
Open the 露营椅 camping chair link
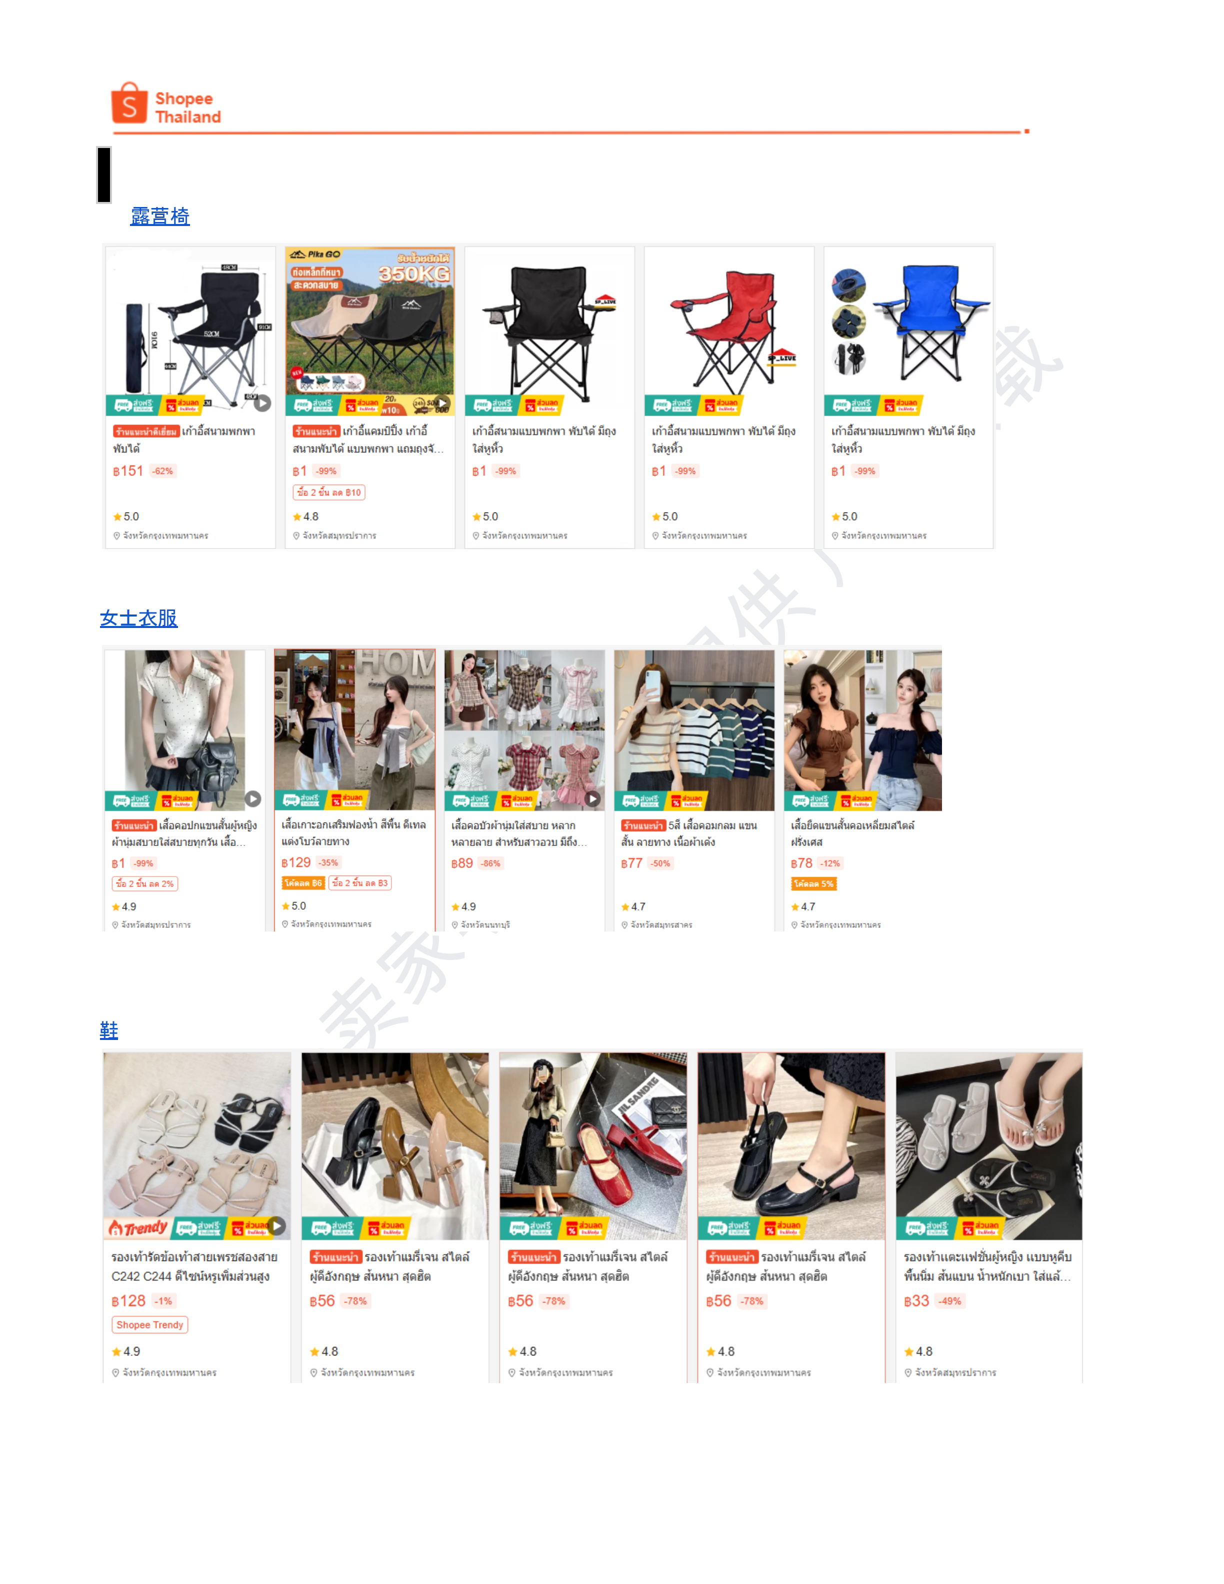tap(160, 216)
